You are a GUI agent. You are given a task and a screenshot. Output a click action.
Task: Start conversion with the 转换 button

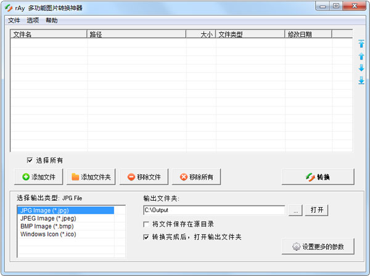(318, 177)
